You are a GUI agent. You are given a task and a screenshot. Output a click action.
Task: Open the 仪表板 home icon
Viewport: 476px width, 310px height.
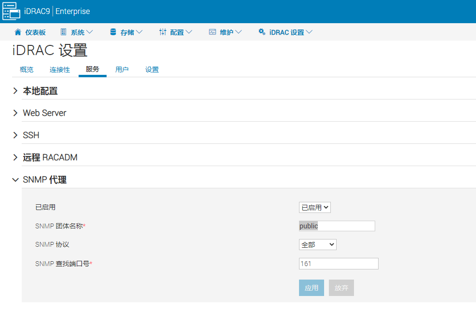pos(17,32)
